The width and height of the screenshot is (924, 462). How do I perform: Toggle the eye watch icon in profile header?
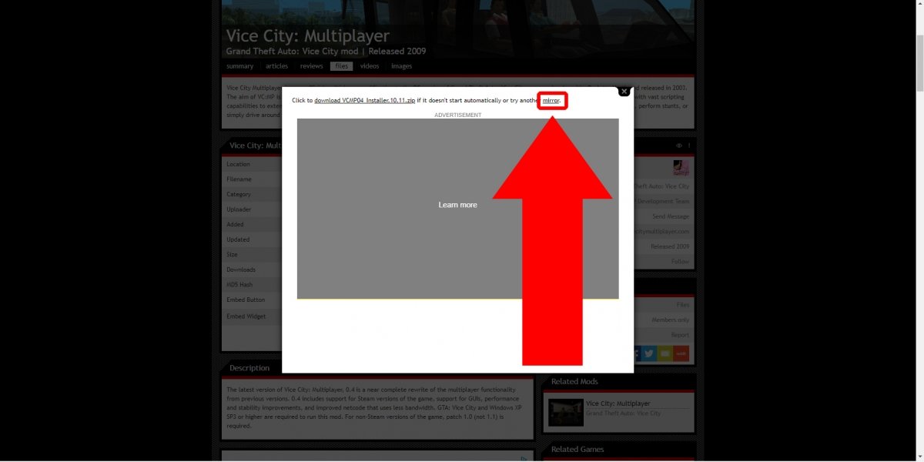679,146
